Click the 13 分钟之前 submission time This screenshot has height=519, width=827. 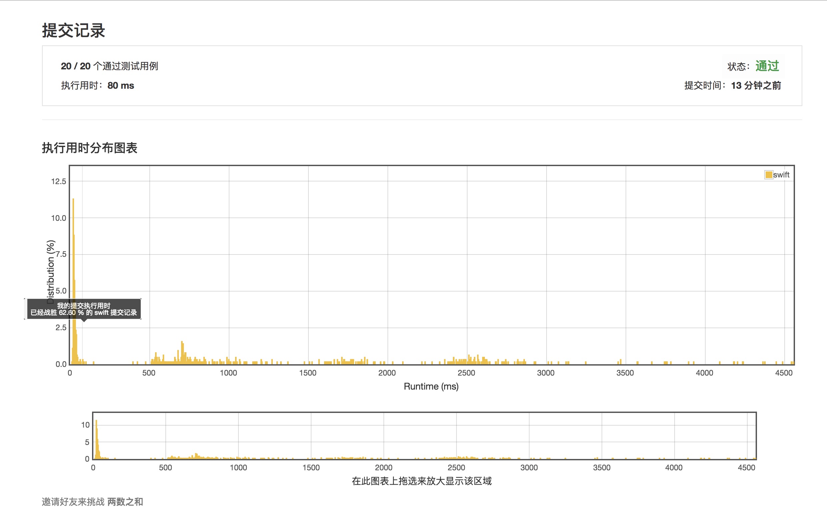(x=756, y=85)
